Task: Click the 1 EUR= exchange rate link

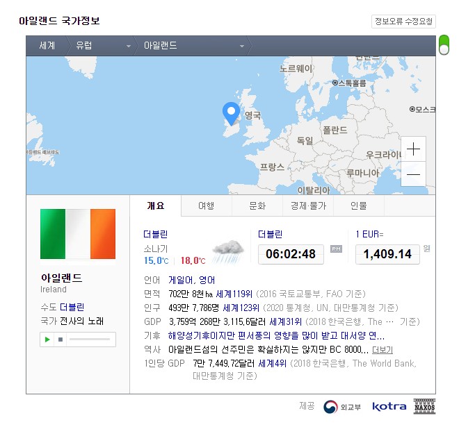Action: point(369,235)
